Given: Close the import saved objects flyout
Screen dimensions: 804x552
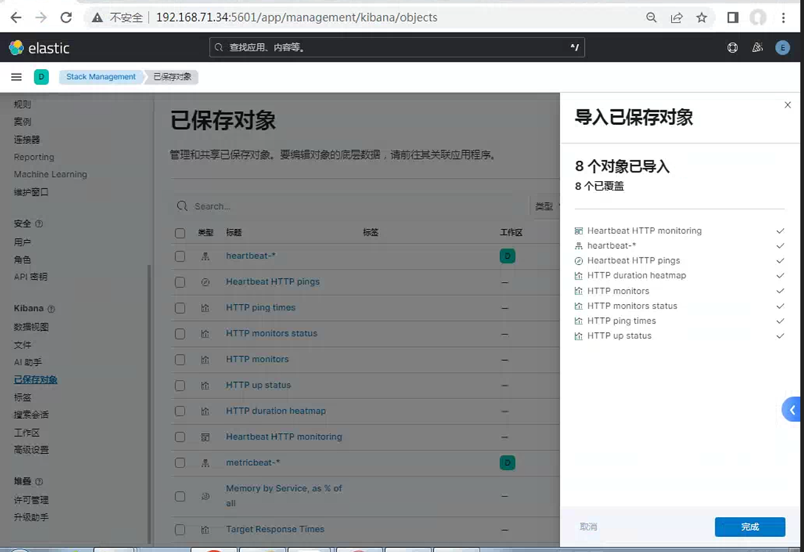Looking at the screenshot, I should point(787,105).
